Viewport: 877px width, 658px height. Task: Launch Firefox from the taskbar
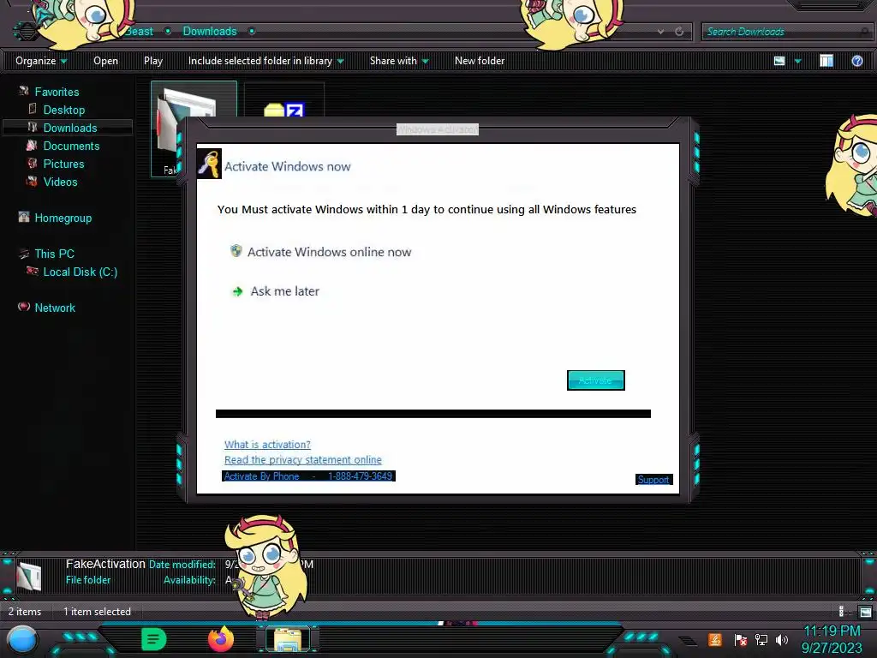pos(221,639)
